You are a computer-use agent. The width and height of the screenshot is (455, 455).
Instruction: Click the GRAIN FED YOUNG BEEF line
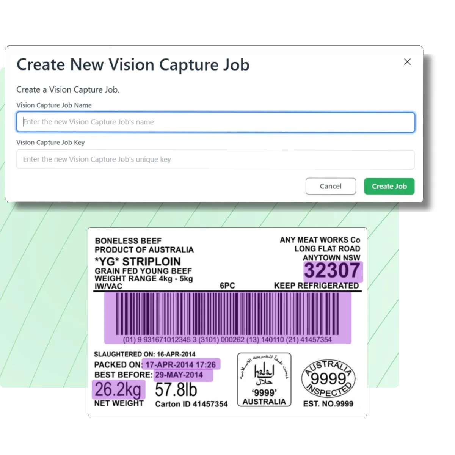tap(143, 271)
